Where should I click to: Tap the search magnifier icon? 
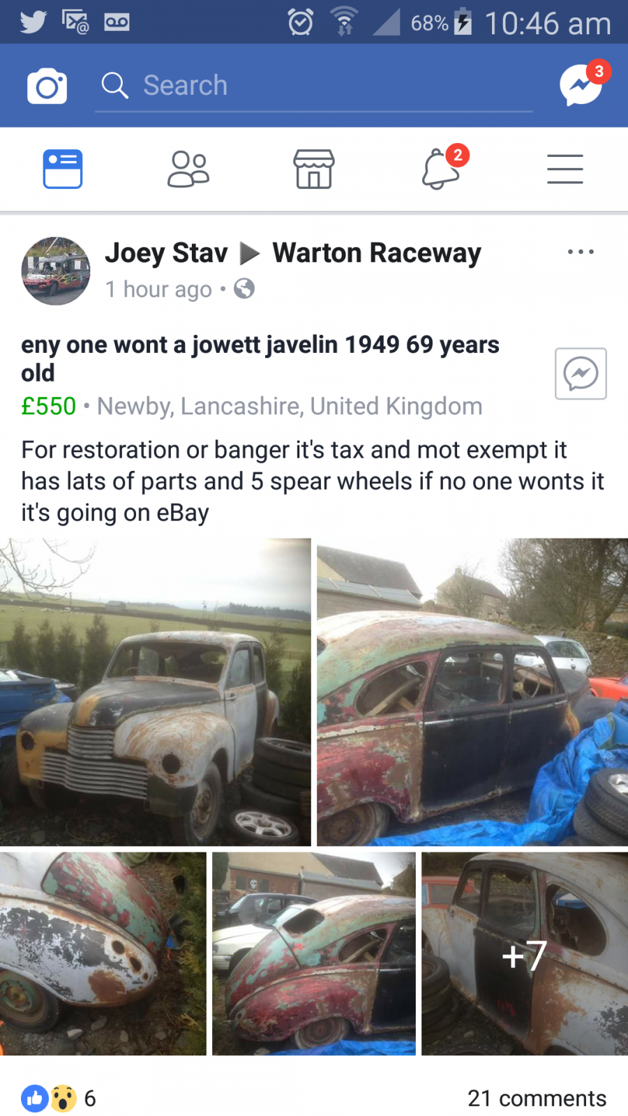tap(114, 86)
